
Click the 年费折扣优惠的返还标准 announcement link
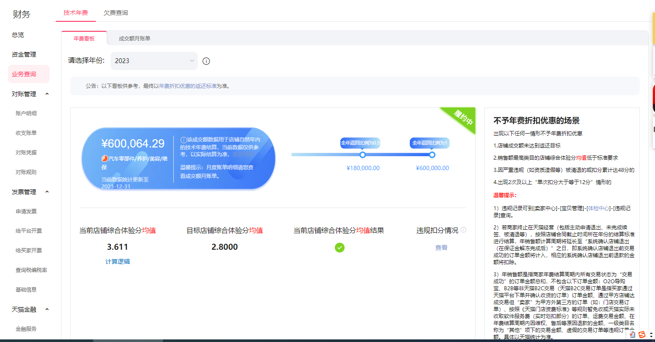(188, 86)
